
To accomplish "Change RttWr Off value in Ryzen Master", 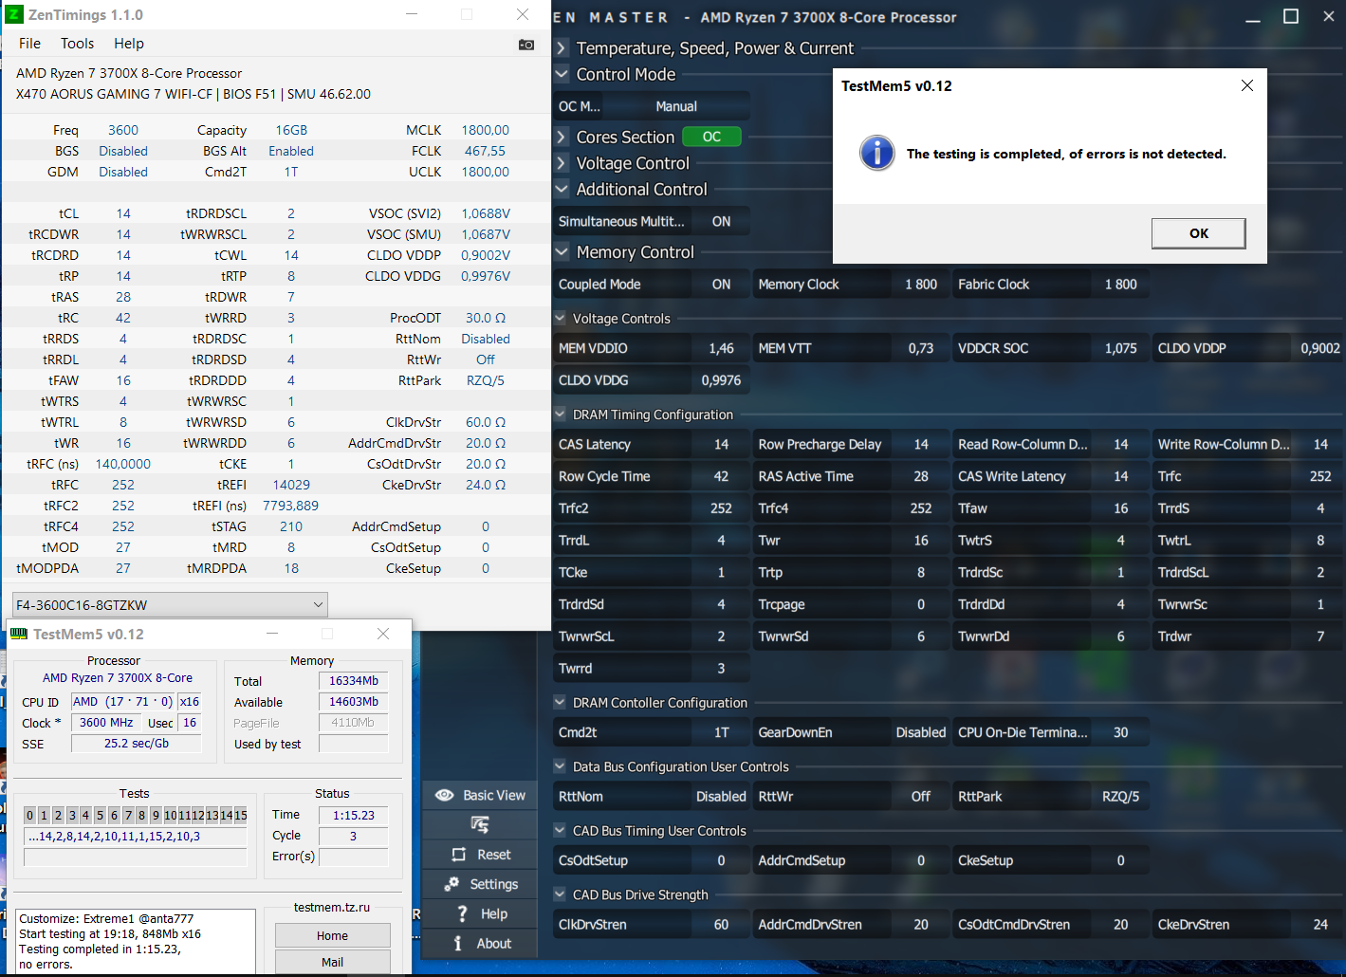I will tap(920, 797).
